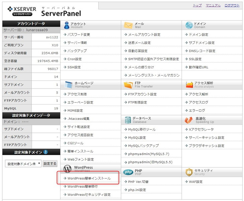Viewport: 244px width, 201px height.
Task: Click the Domain globe icon
Action: (189, 25)
